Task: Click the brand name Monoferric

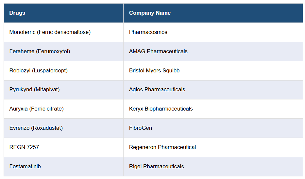Action: pyautogui.click(x=22, y=32)
